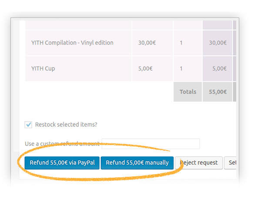The height and width of the screenshot is (202, 261).
Task: Click quantity 1 in the YITH Cup row
Action: [181, 68]
